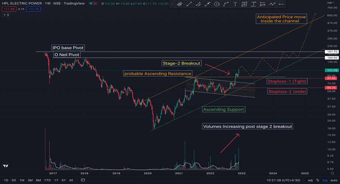Image resolution: width=340 pixels, height=184 pixels.
Task: Select the 'Stage-2 Breakout' annotation
Action: (x=181, y=63)
